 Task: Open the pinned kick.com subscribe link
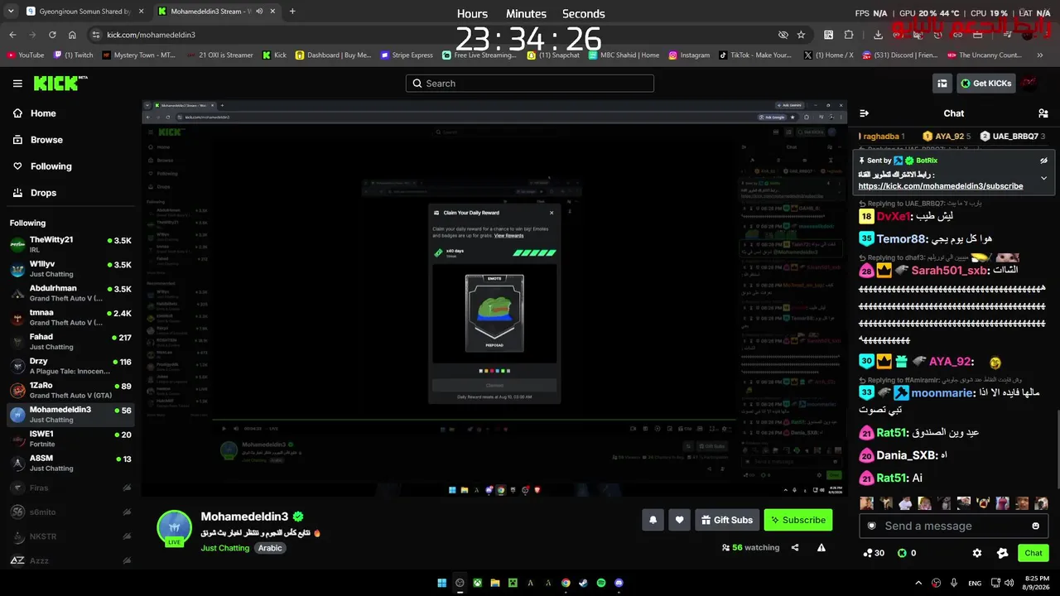click(941, 186)
